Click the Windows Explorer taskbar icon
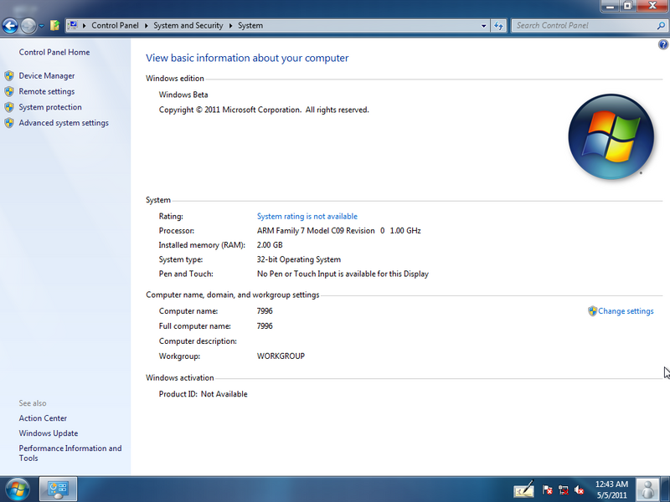Image resolution: width=670 pixels, height=502 pixels. coord(57,489)
